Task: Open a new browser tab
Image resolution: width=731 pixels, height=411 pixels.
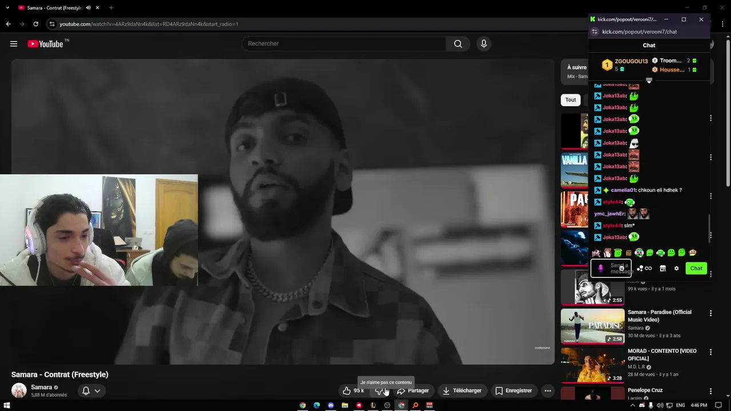Action: (111, 8)
